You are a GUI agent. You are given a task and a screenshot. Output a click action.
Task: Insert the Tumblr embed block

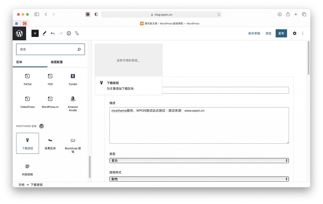73,79
